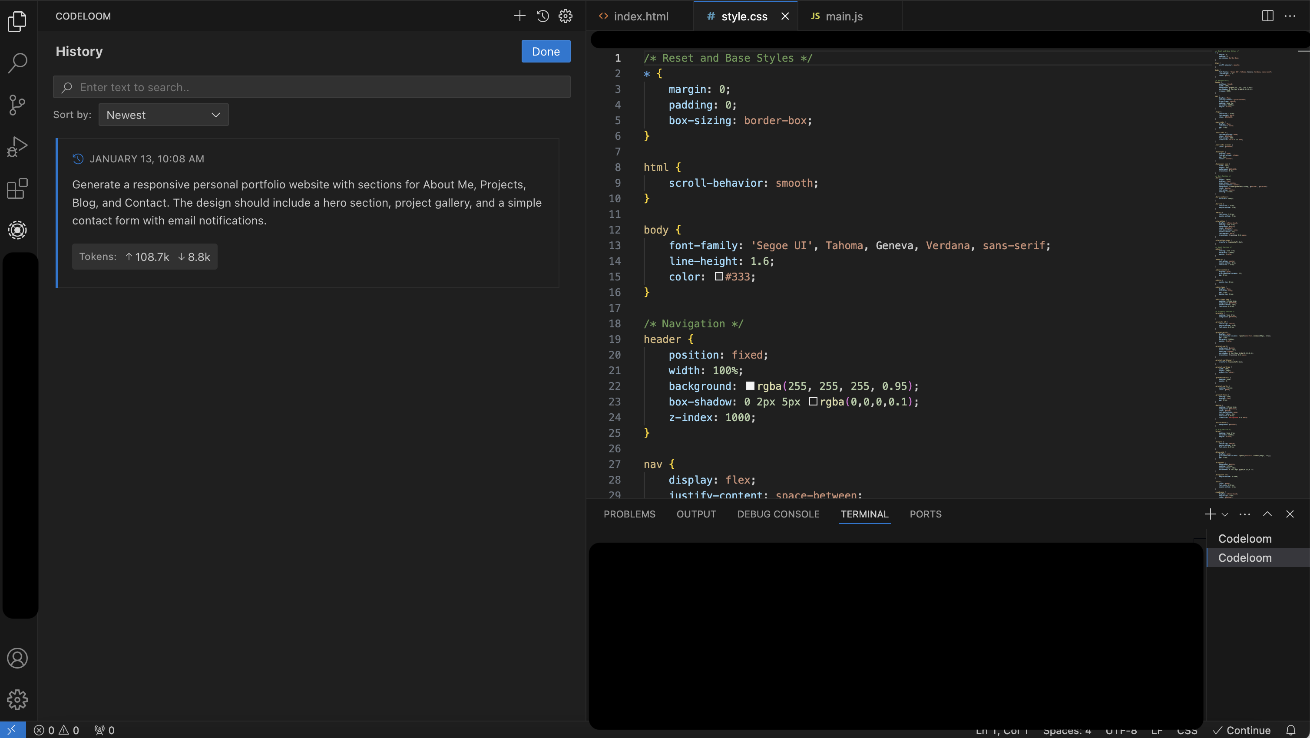Image resolution: width=1310 pixels, height=738 pixels.
Task: Expand the new terminal launch profile chevron
Action: point(1225,514)
